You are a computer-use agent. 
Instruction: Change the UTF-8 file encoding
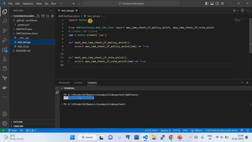(176, 131)
